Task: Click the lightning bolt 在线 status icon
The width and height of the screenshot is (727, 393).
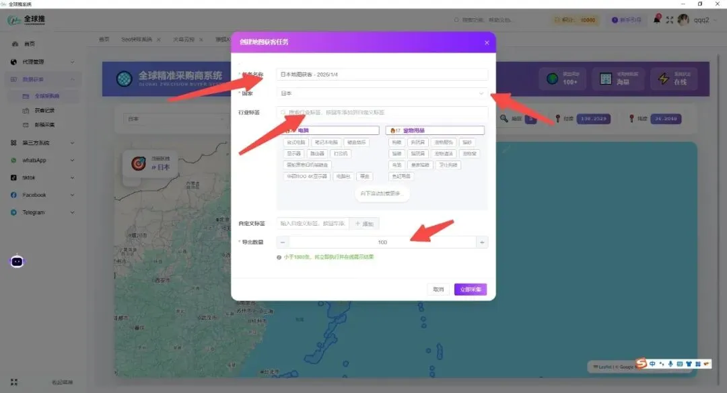Action: (664, 79)
